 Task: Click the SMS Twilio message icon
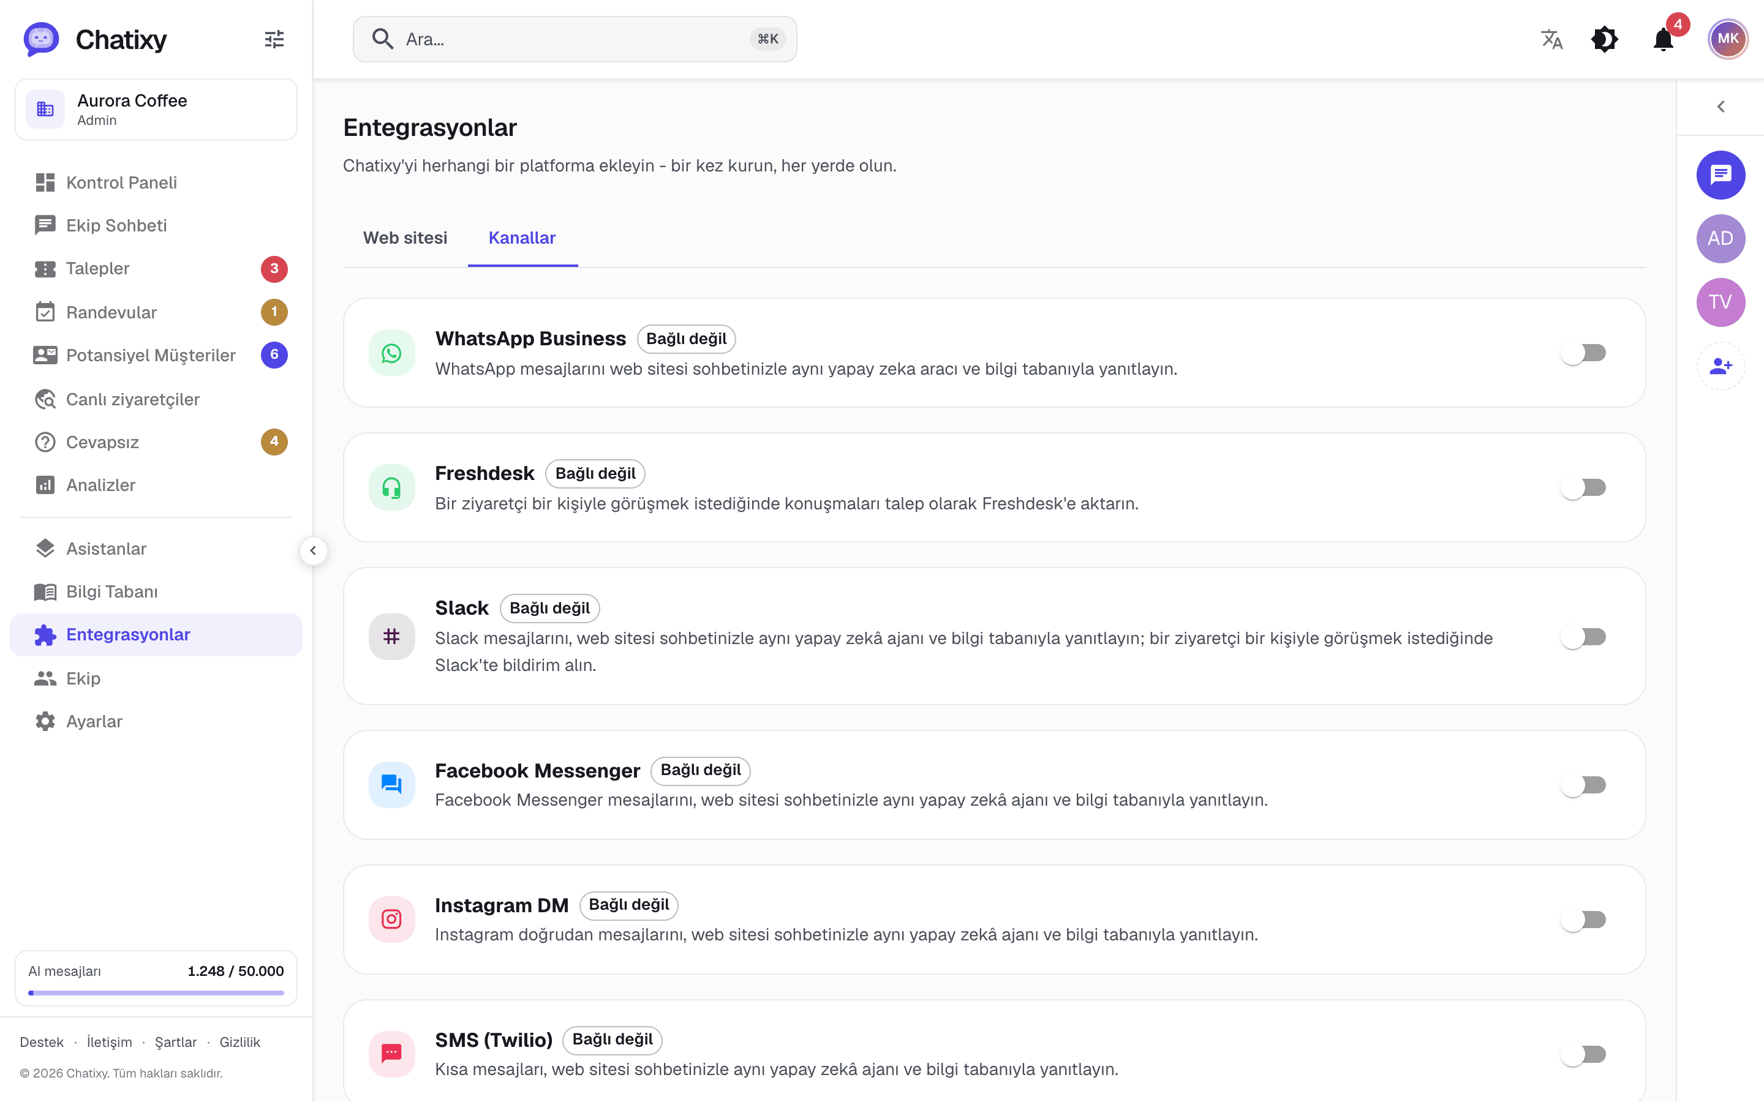click(x=391, y=1054)
